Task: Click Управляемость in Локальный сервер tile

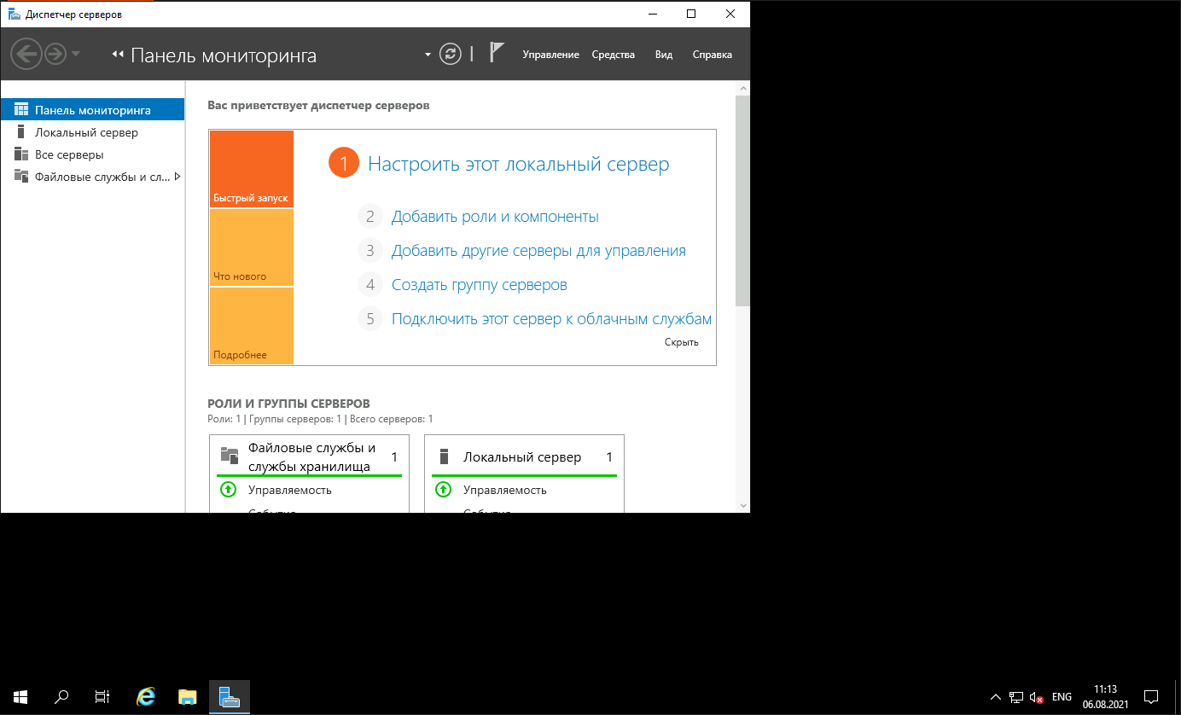Action: 505,490
